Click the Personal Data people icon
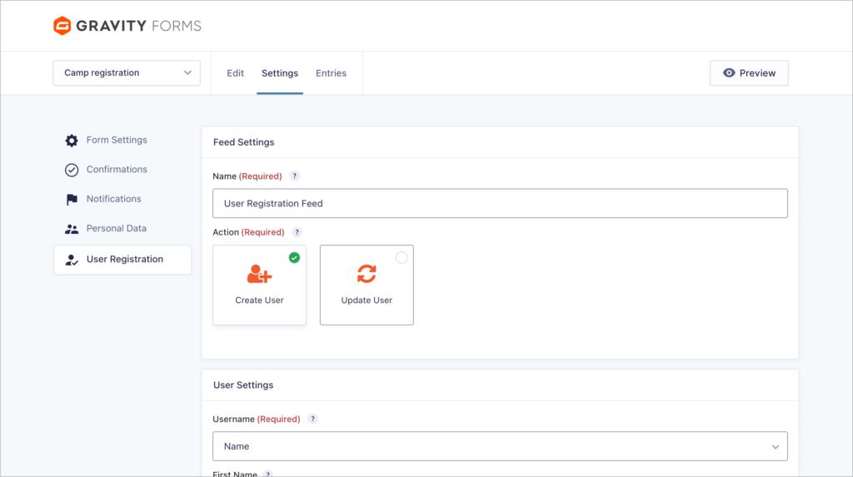 click(x=72, y=229)
